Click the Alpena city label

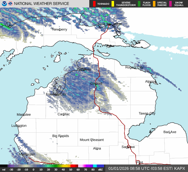(151, 81)
